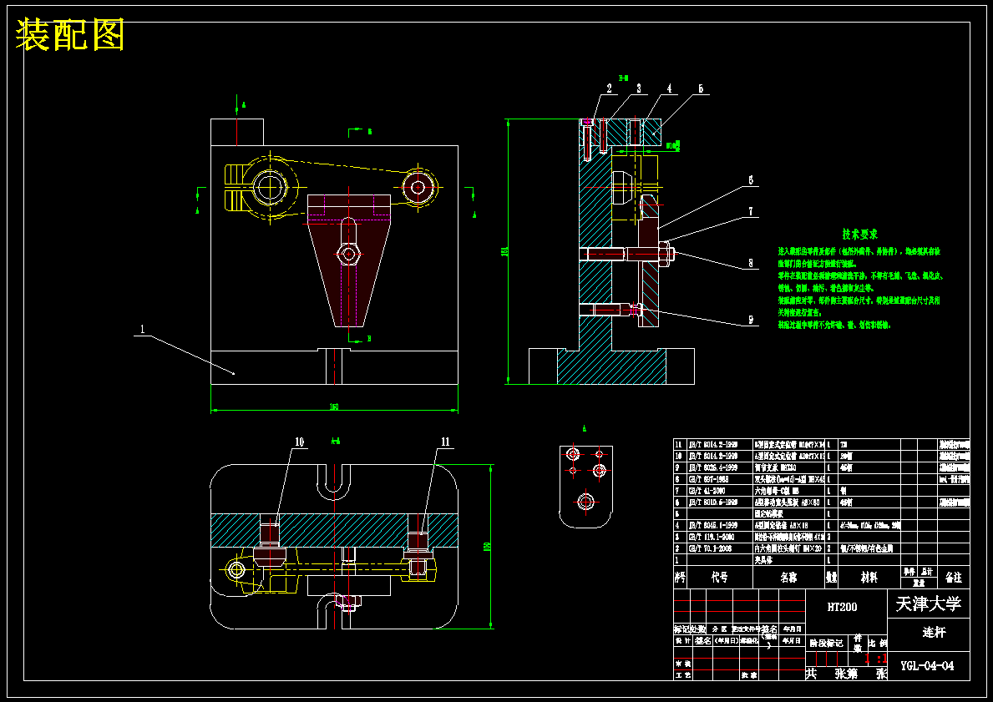Click part balloon number 7 label
The height and width of the screenshot is (702, 993).
(751, 211)
